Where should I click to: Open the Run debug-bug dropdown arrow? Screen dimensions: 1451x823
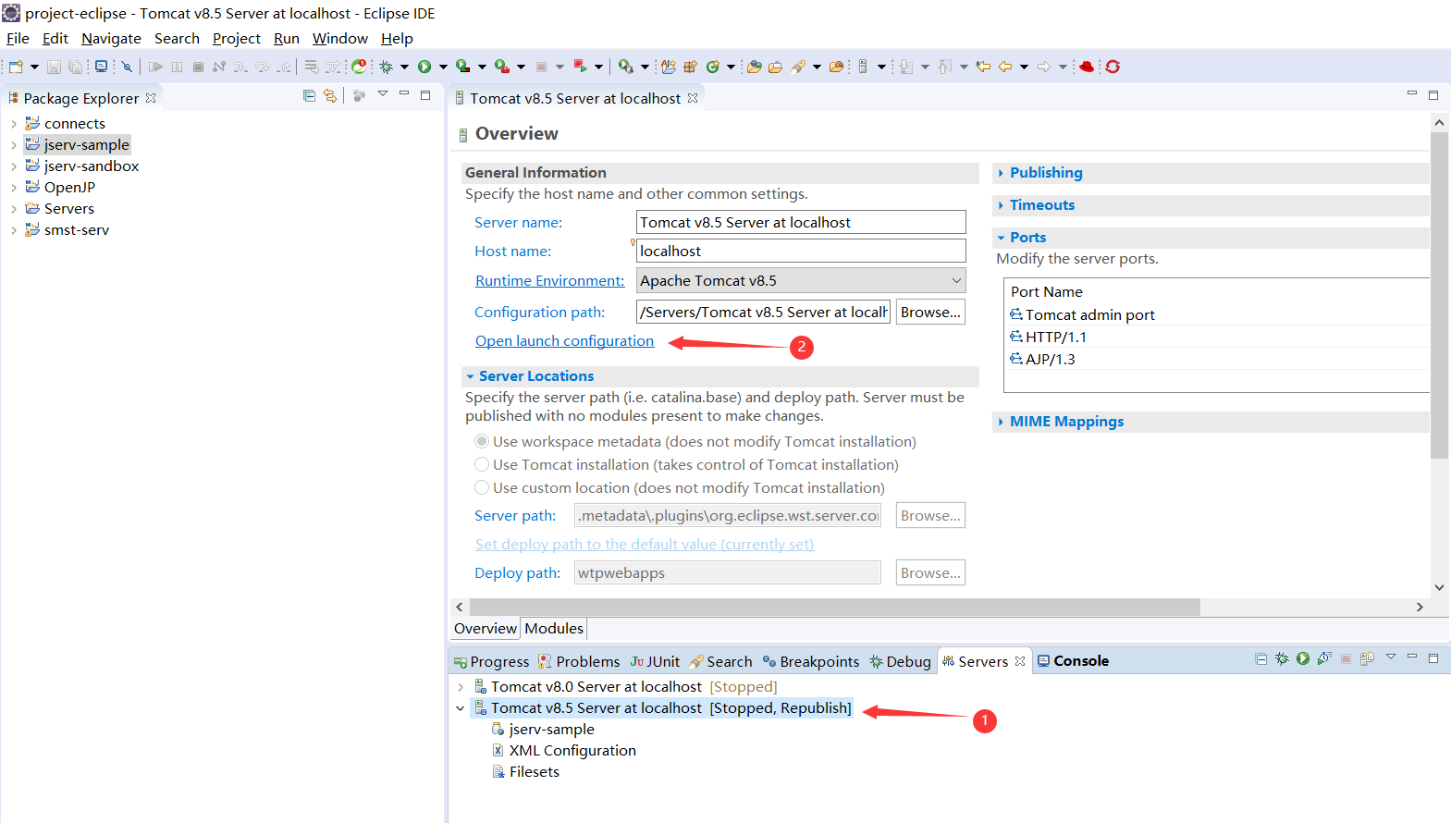coord(404,67)
